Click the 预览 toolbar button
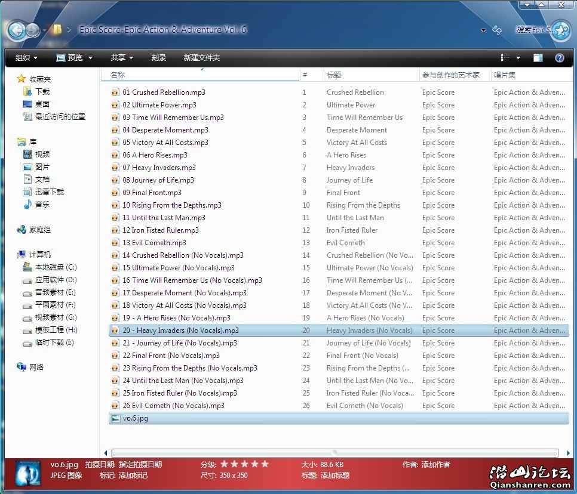Image resolution: width=577 pixels, height=494 pixels. [x=69, y=58]
